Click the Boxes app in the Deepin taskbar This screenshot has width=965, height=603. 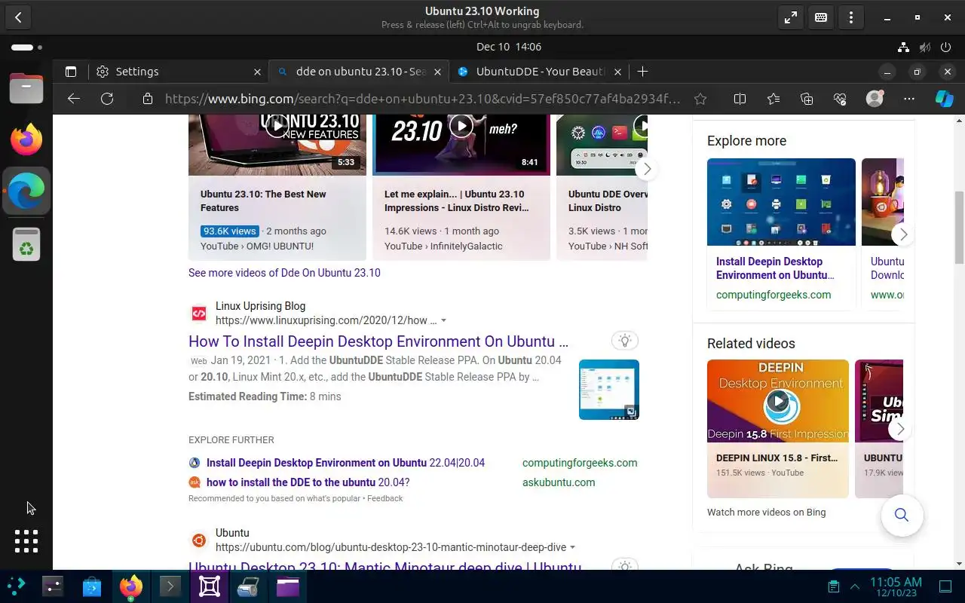click(x=209, y=586)
